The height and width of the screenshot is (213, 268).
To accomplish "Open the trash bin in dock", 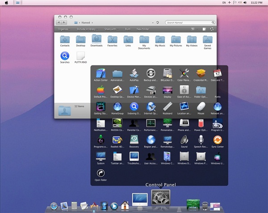I will (x=205, y=206).
